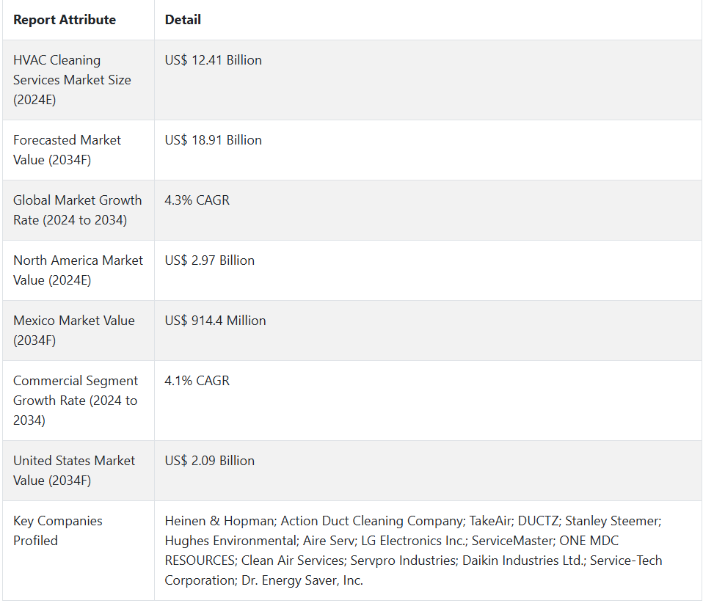Click the "Dr. Energy Saver, Inc." text
Viewport: 703px width, 606px height.
coord(300,580)
